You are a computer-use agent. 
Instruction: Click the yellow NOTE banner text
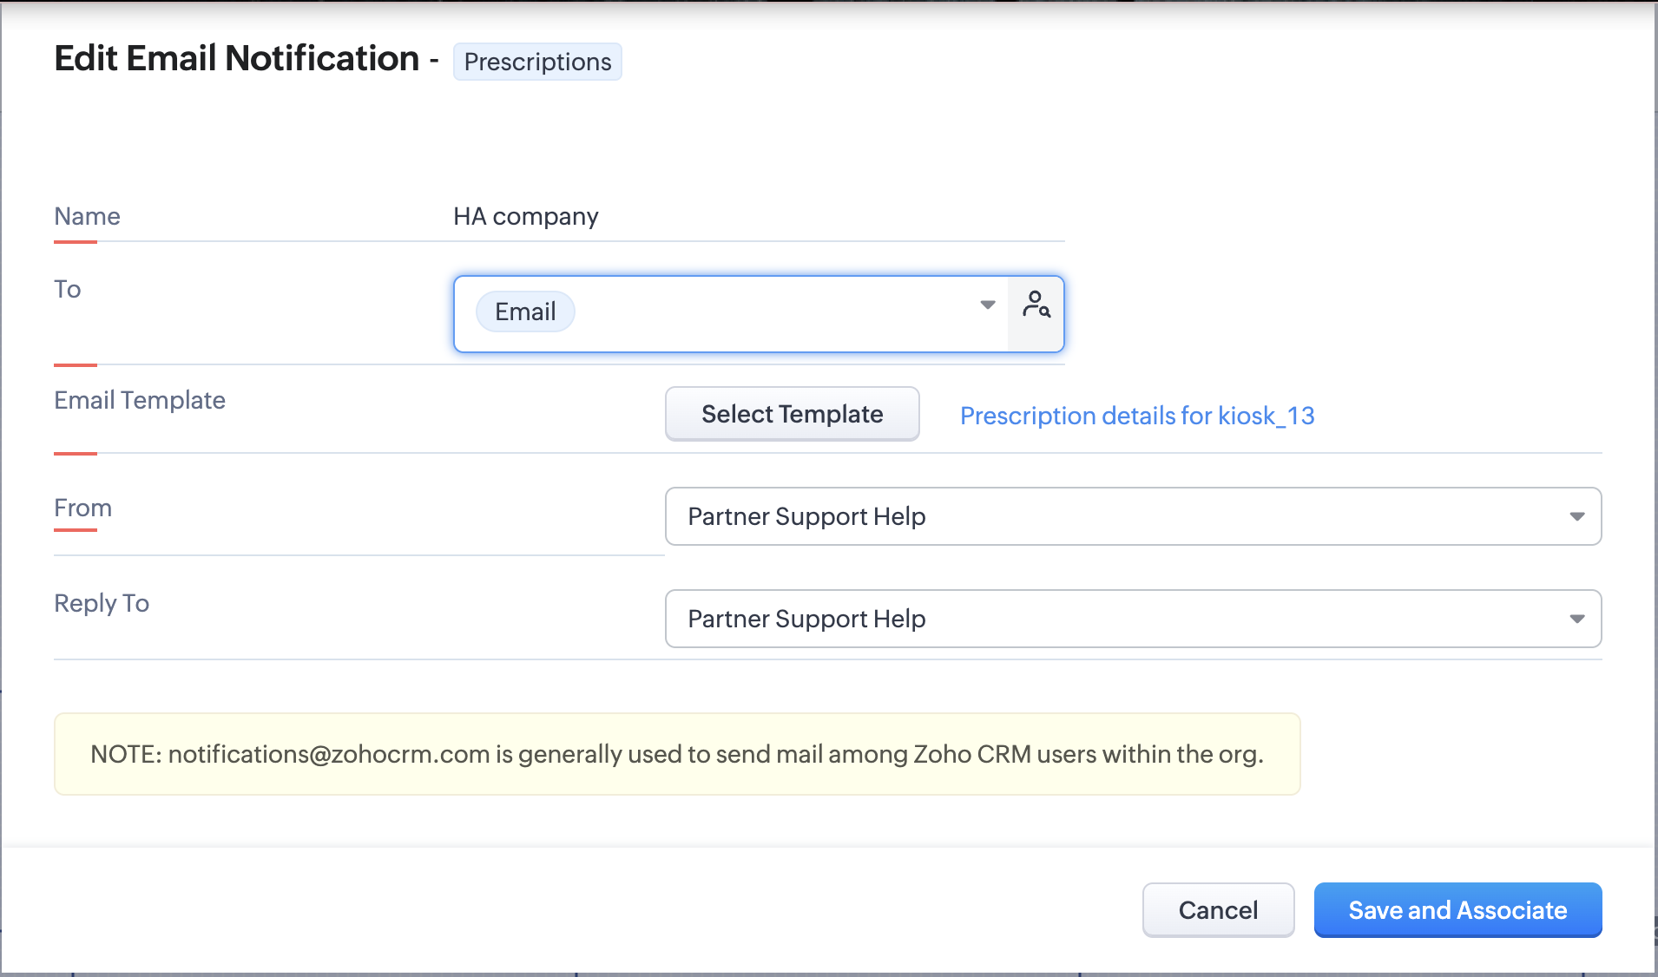click(x=676, y=754)
